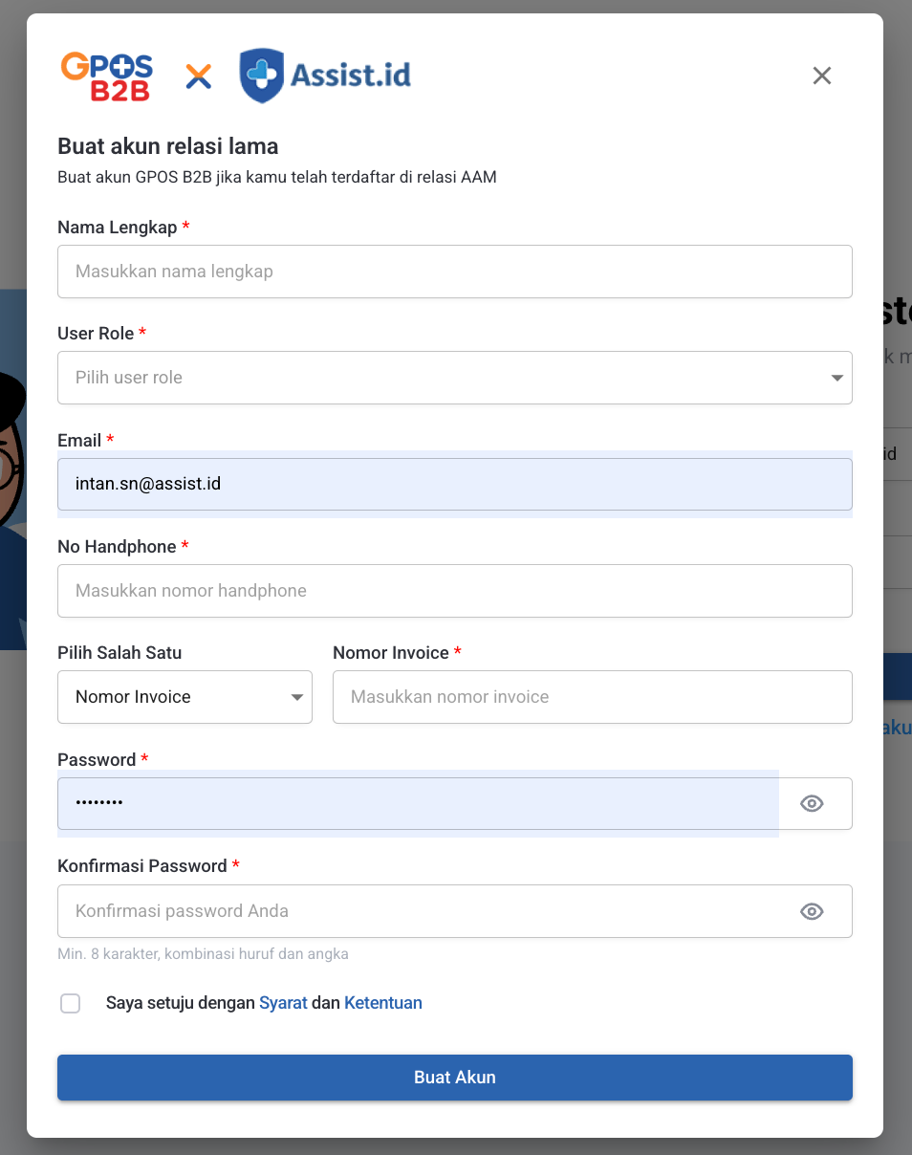Image resolution: width=912 pixels, height=1155 pixels.
Task: Click the Assist.id shield logo
Action: [x=261, y=76]
